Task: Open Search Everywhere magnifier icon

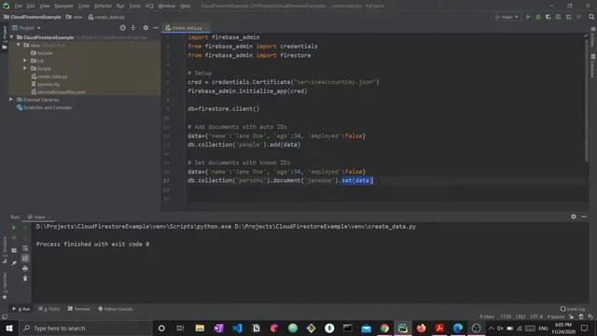Action: 591,17
